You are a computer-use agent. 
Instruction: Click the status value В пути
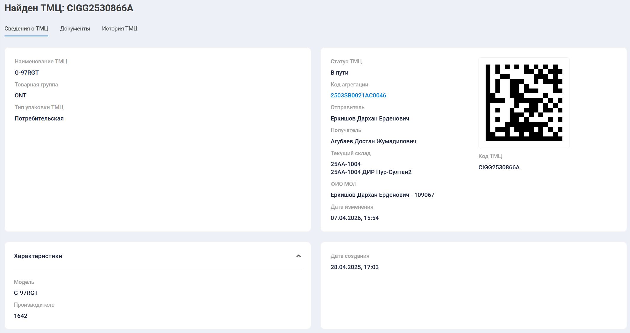click(339, 73)
